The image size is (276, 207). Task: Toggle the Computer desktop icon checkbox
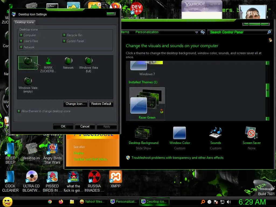[x=21, y=35]
